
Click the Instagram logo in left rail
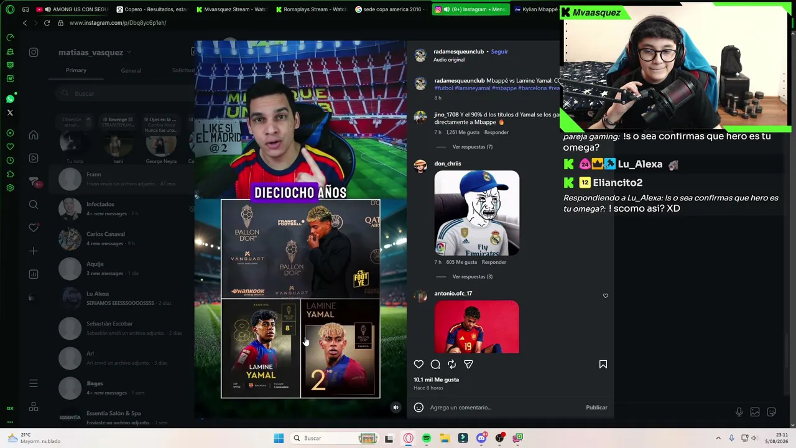[34, 52]
